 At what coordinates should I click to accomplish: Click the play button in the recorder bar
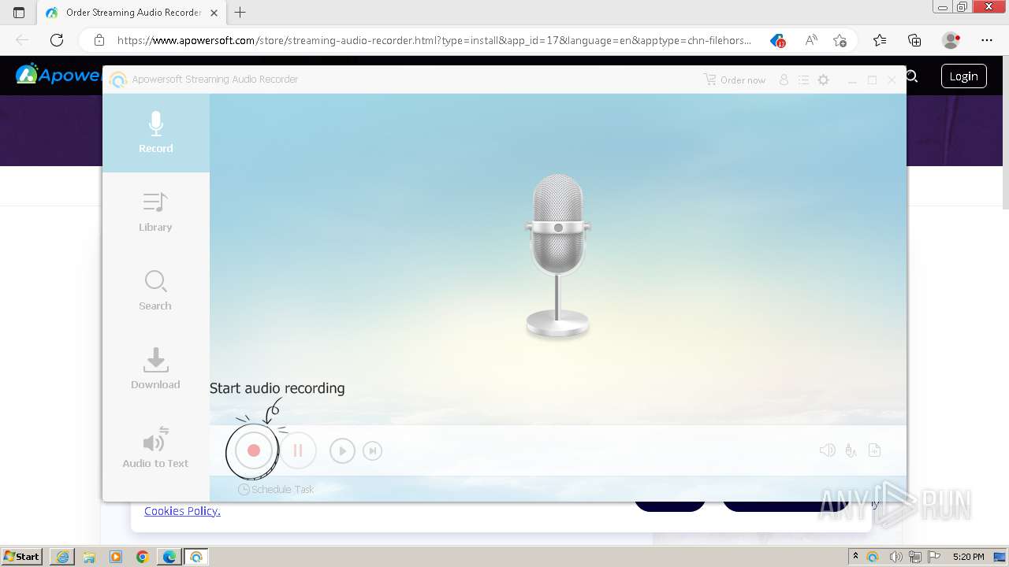pyautogui.click(x=342, y=450)
